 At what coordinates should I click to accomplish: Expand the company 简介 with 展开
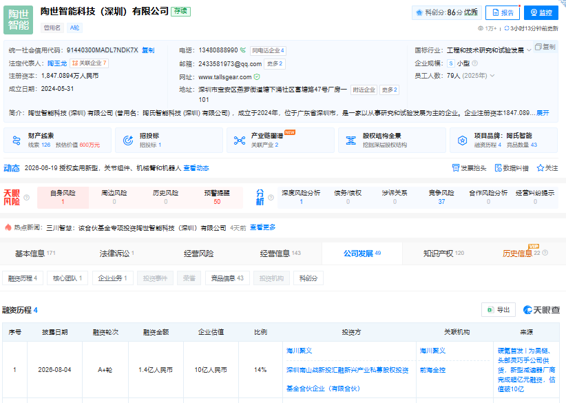point(543,113)
